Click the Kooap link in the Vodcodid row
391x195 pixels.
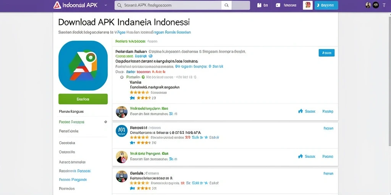click(328, 112)
